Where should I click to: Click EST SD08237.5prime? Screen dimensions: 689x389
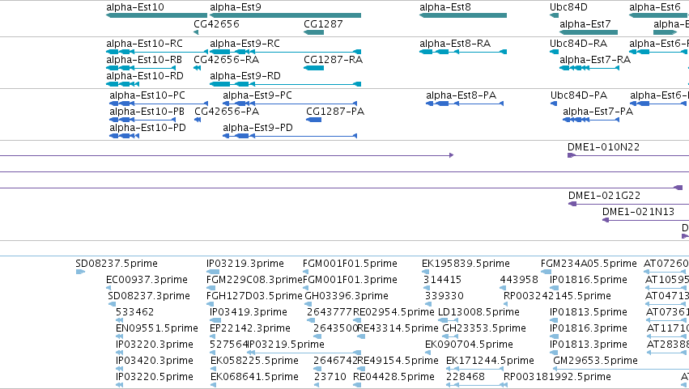[x=80, y=272]
